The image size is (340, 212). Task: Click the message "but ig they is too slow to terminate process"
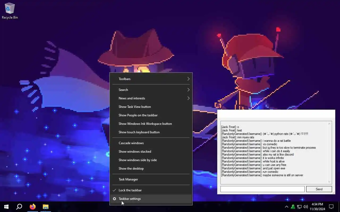(289, 148)
